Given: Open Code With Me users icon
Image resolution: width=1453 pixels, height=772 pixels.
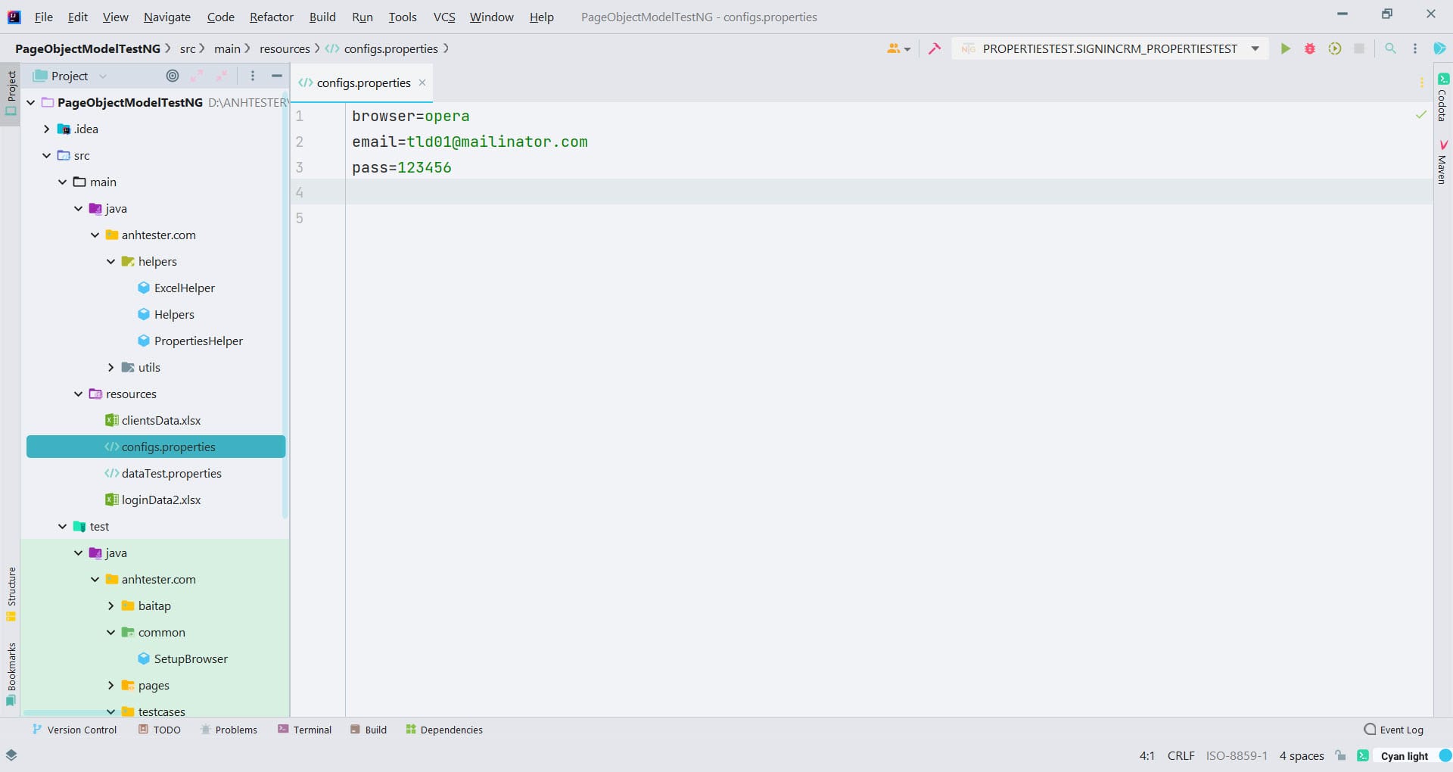Looking at the screenshot, I should (898, 48).
